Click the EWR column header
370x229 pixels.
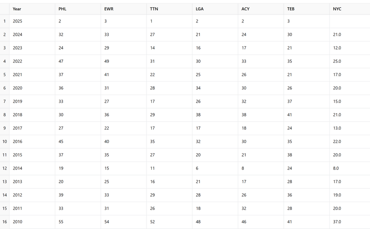point(124,9)
